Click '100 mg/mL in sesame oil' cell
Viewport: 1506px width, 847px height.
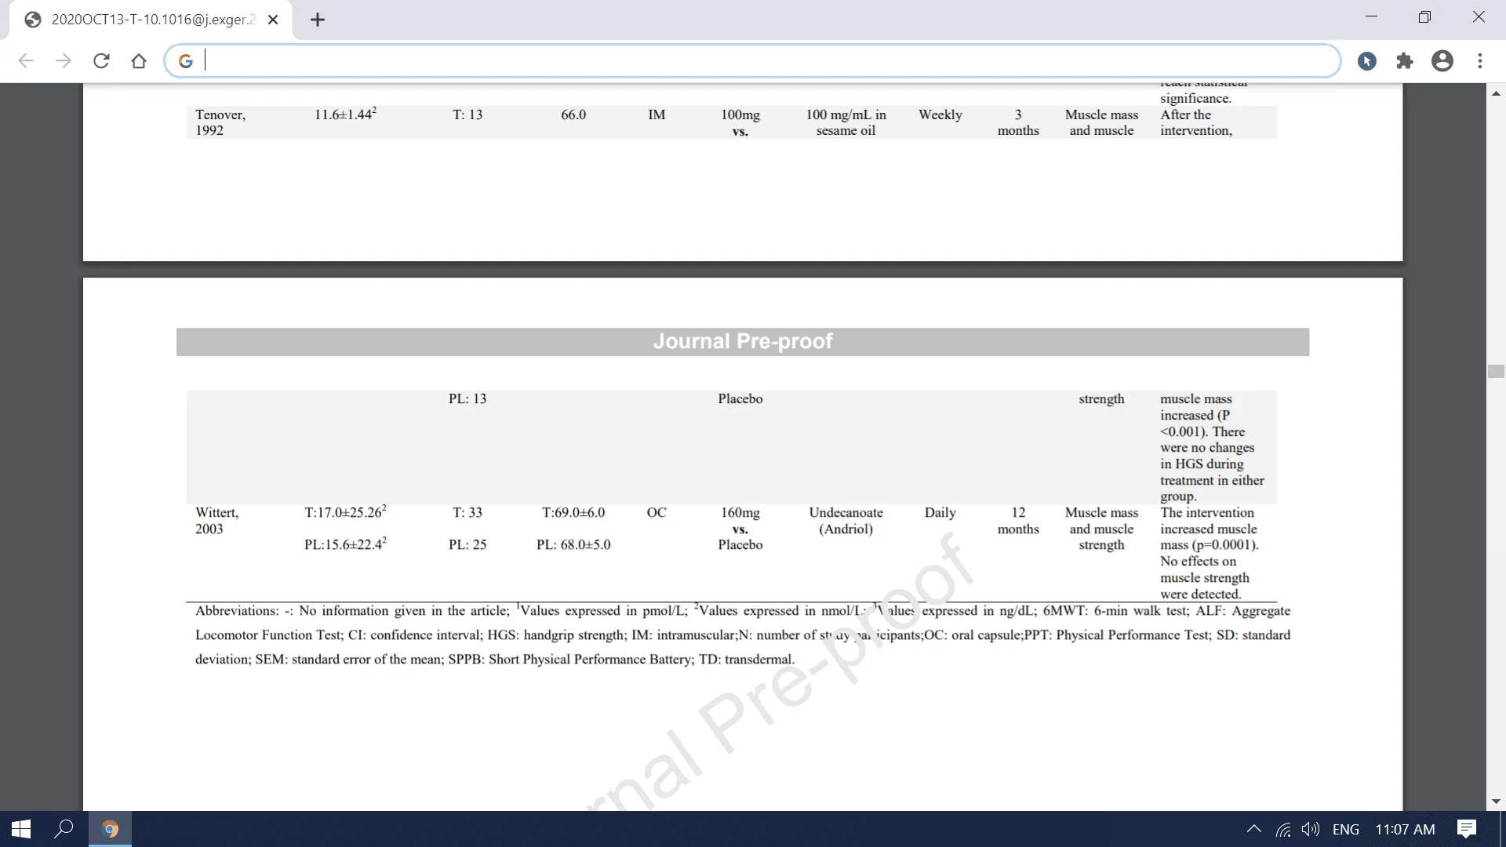click(x=846, y=122)
